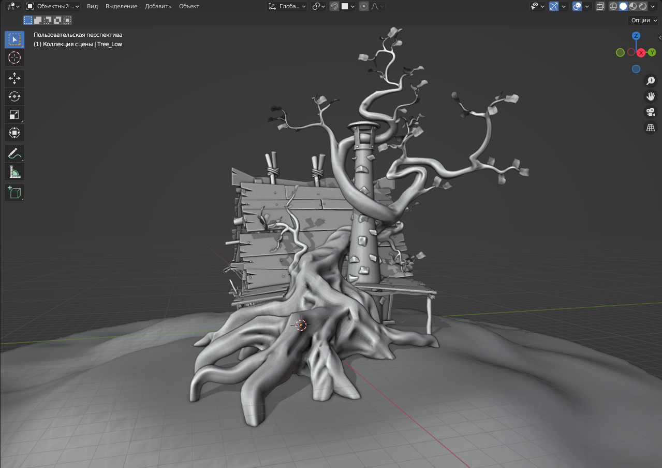This screenshot has width=662, height=468.
Task: Open gizmo options dropdown arrow
Action: (x=564, y=6)
